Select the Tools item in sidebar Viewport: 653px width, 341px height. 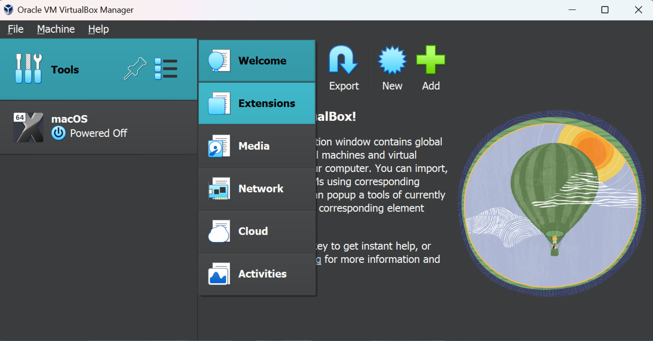[98, 69]
